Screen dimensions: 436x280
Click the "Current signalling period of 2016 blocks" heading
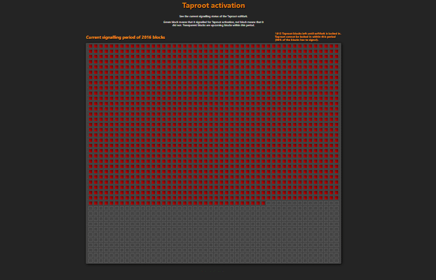[x=126, y=37]
